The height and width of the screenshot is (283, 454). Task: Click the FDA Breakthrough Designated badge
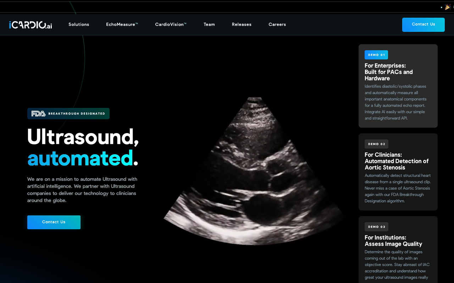[68, 114]
